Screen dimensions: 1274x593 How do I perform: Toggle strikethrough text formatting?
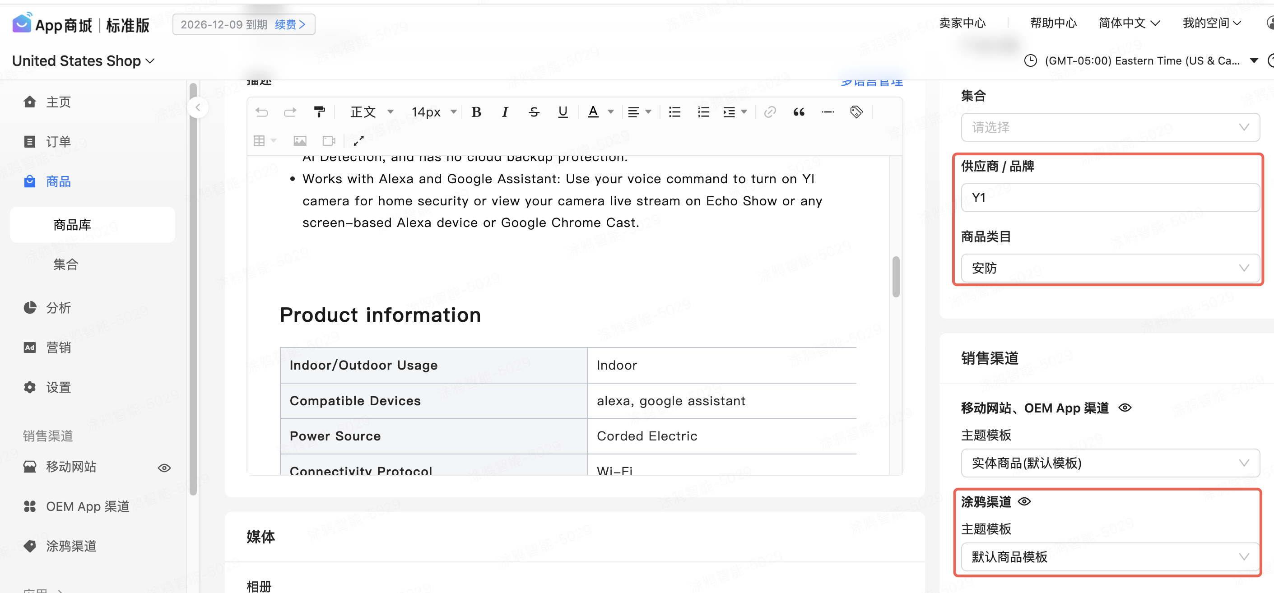pos(534,112)
